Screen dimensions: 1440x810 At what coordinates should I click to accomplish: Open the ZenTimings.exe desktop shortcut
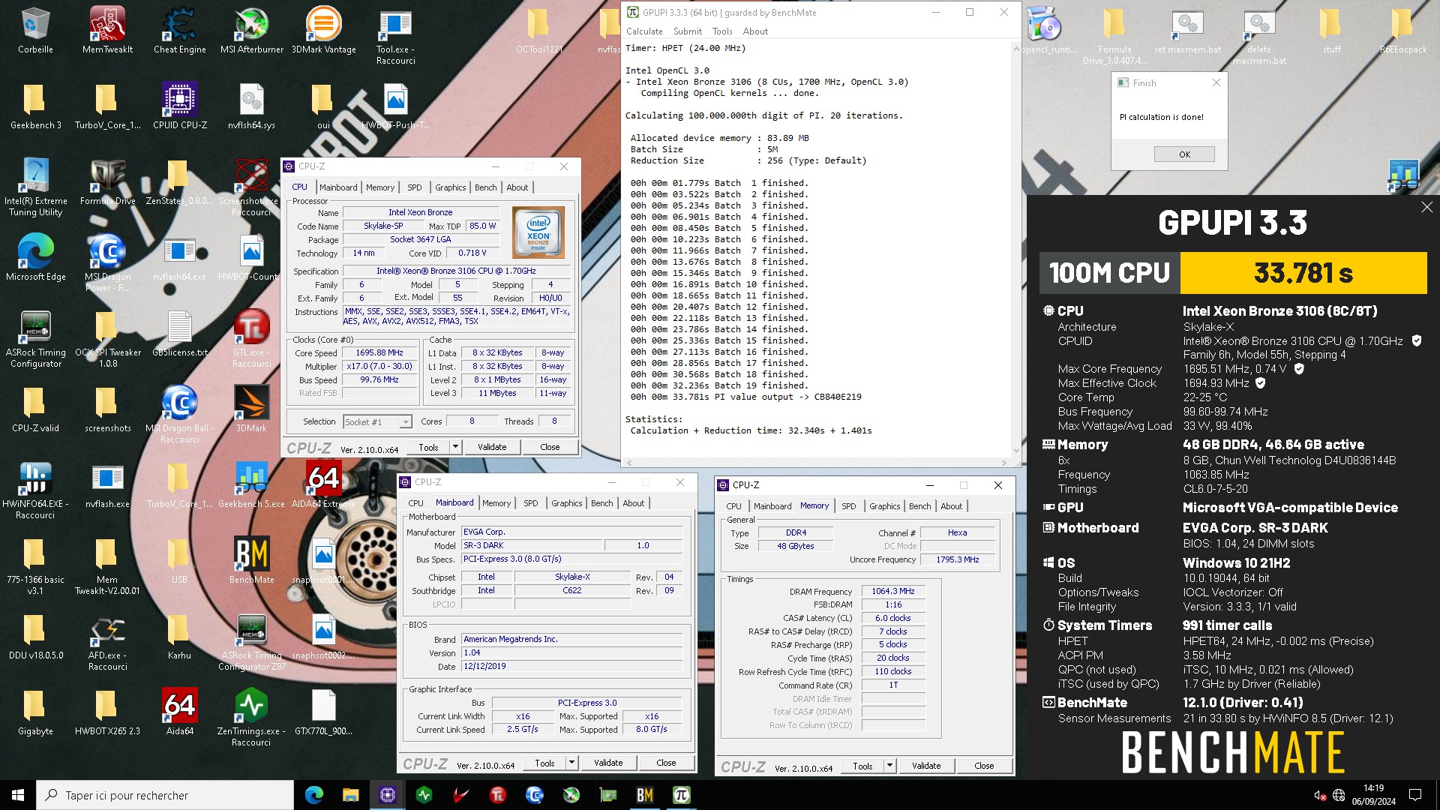point(252,718)
